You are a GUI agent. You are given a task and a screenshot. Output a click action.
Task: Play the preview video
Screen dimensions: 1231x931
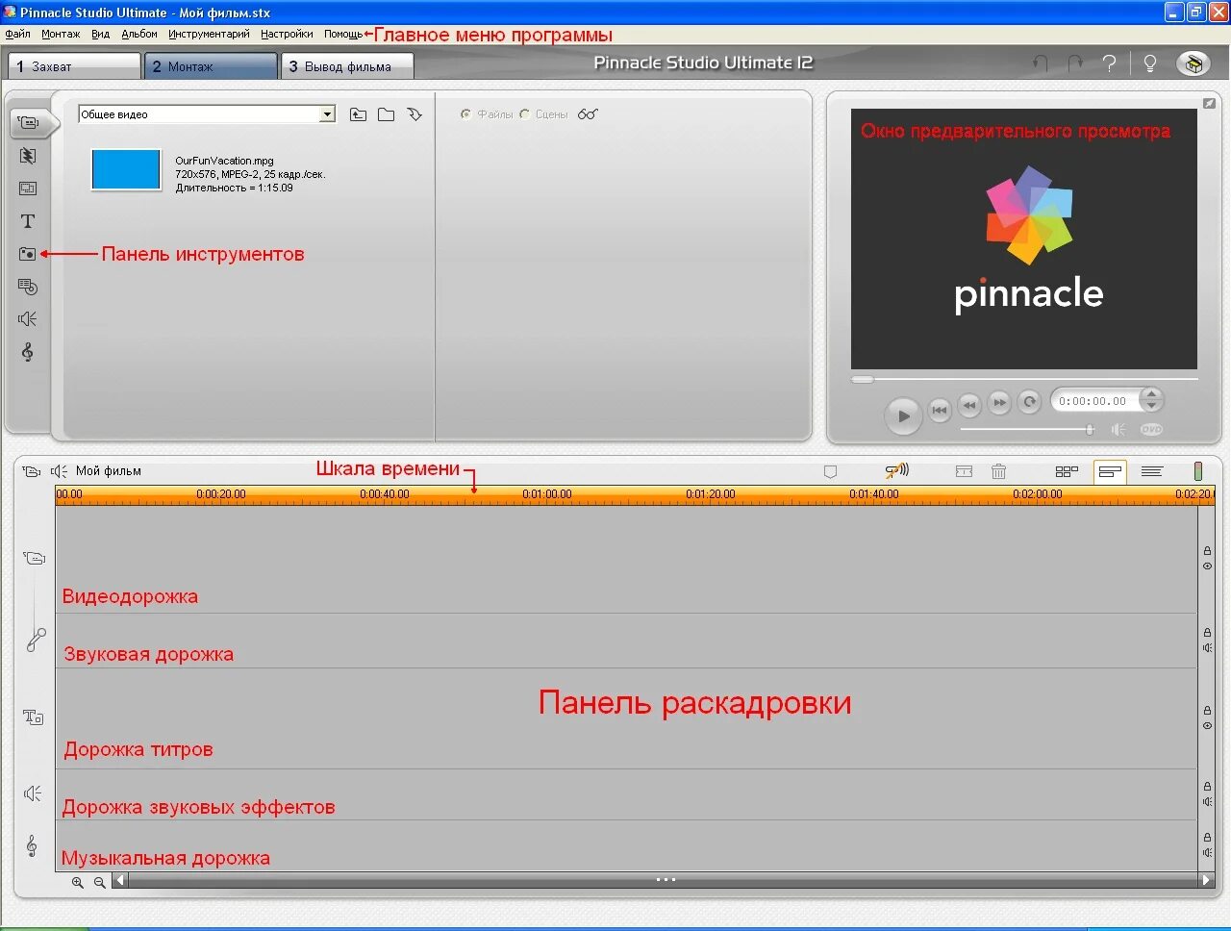click(903, 416)
